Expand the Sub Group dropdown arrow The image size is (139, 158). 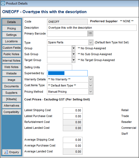click(x=74, y=54)
